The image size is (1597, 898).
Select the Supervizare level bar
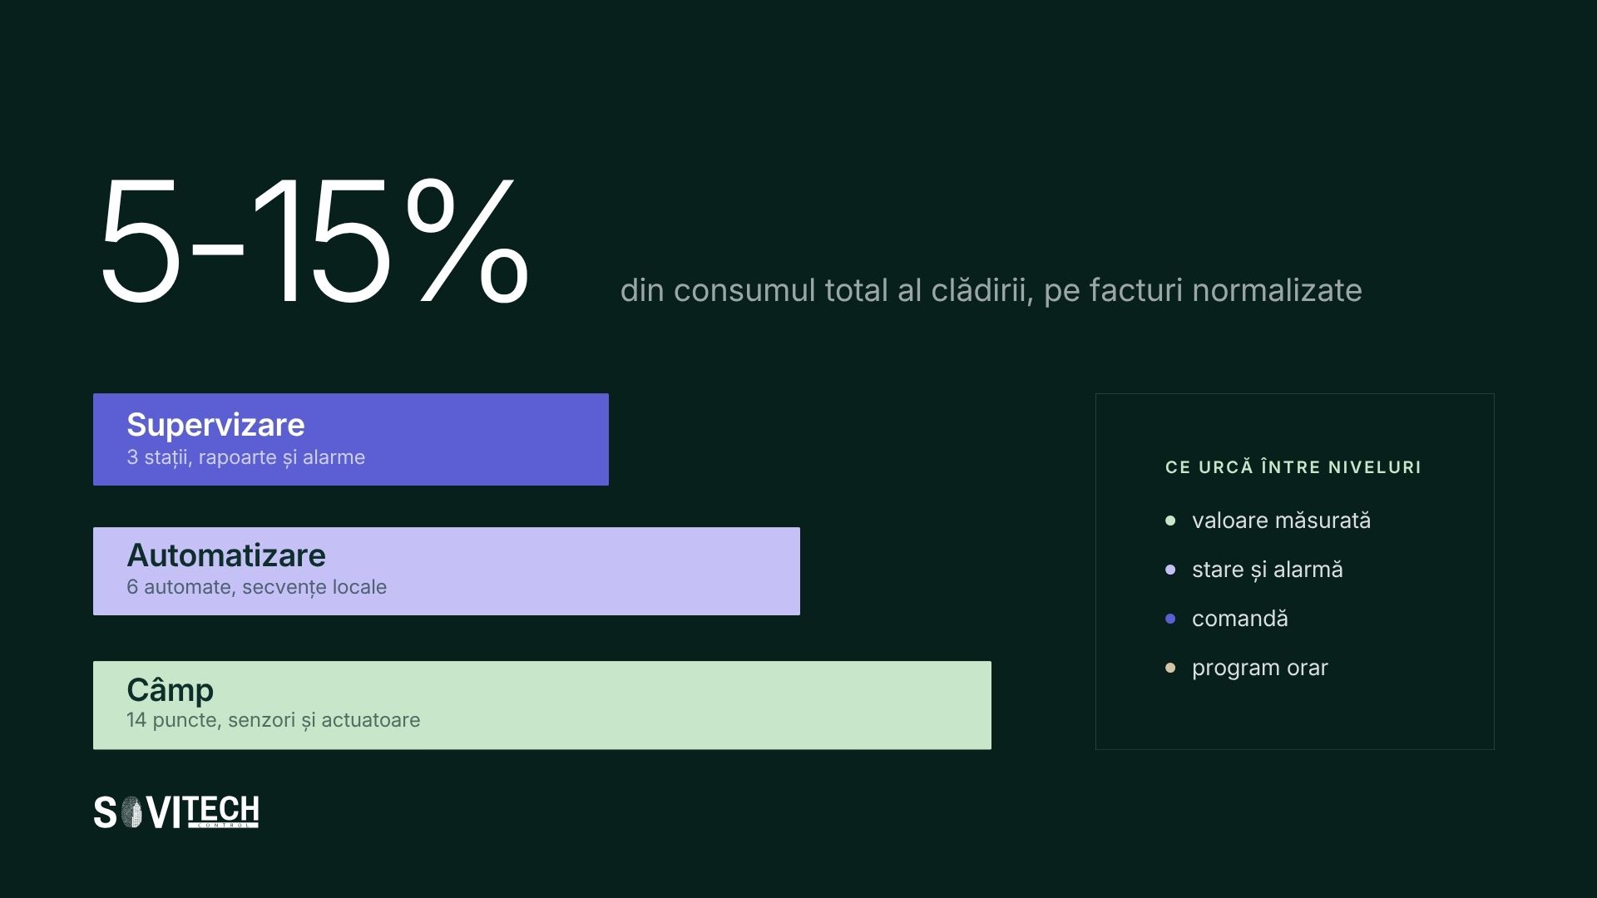click(351, 439)
